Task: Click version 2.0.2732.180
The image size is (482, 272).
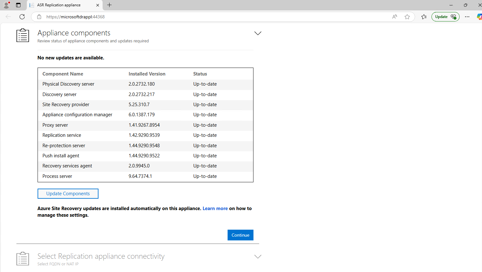Action: pos(142,84)
